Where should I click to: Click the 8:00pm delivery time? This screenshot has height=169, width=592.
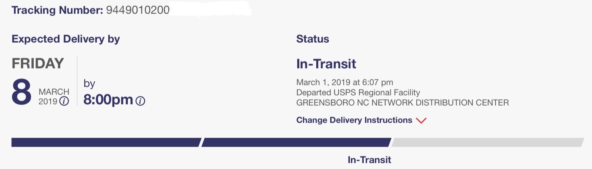[x=108, y=100]
